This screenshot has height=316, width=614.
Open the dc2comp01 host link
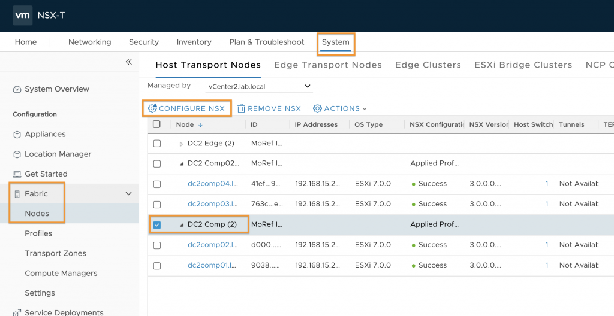(x=212, y=265)
